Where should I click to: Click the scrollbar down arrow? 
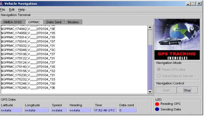click(150, 92)
